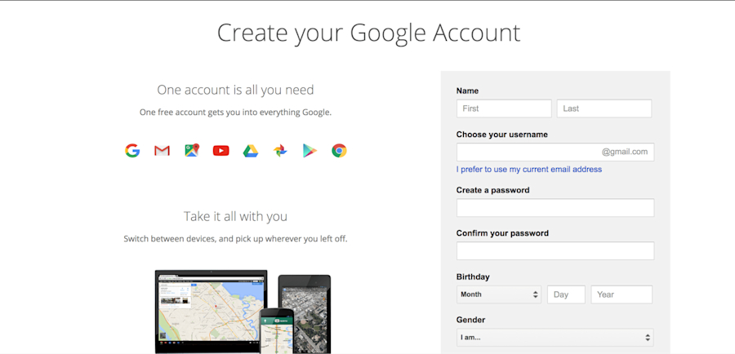
Task: Click the birthday Day field
Action: point(566,294)
